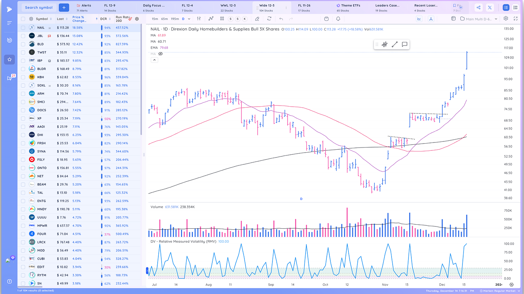
Task: Select the 195m timeframe
Action: point(175,19)
